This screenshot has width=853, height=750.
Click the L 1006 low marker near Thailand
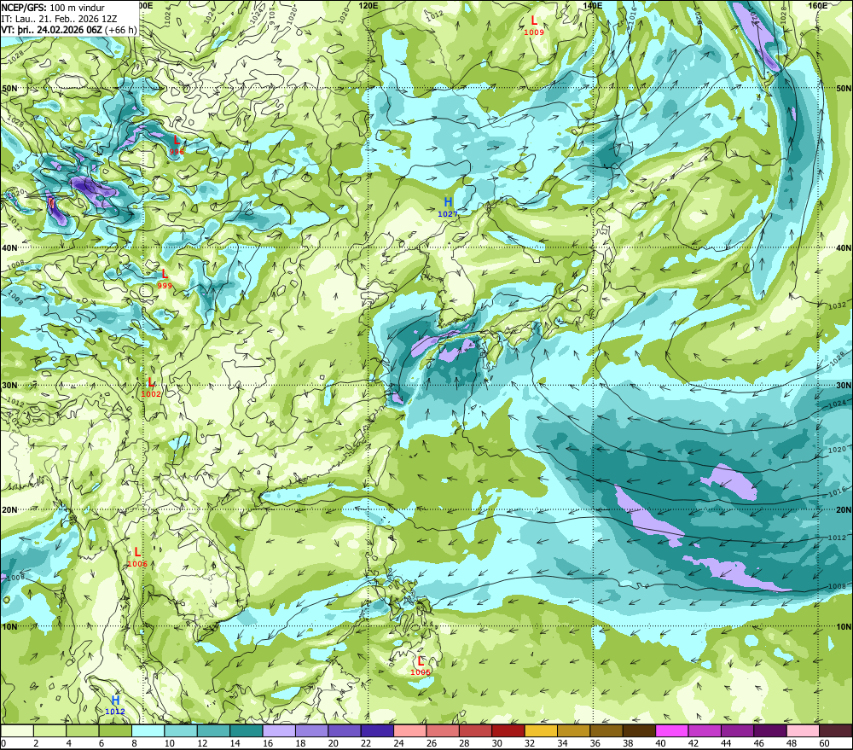pos(137,557)
